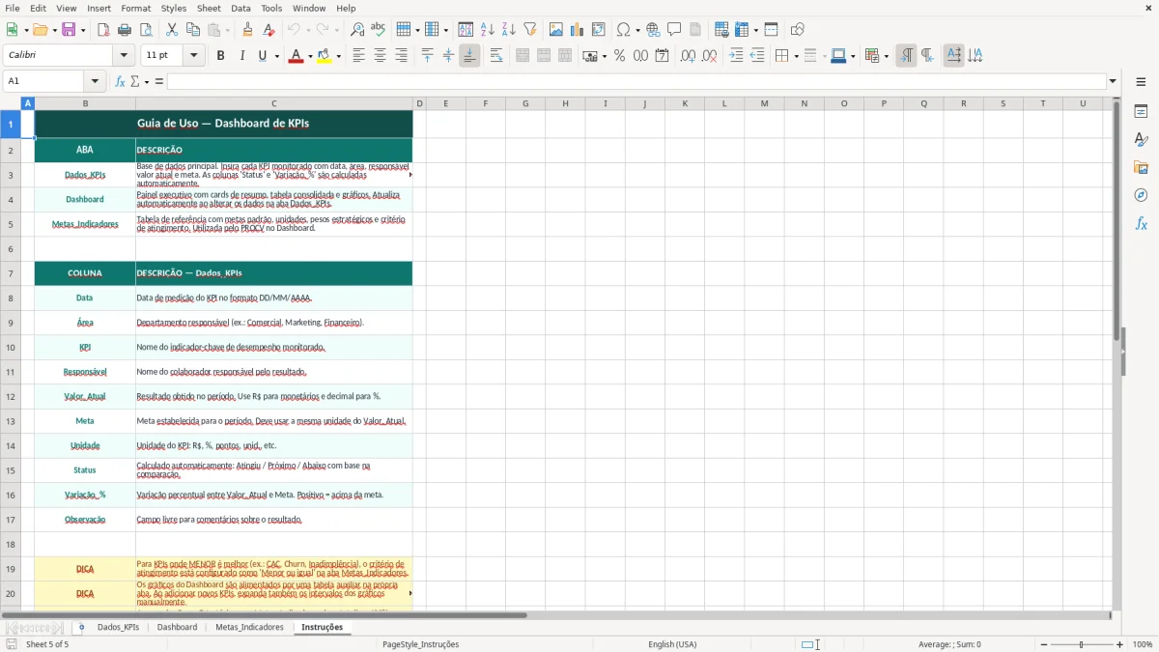Screen dimensions: 1159x652
Task: Click the Merge and center cells icon
Action: 523,56
